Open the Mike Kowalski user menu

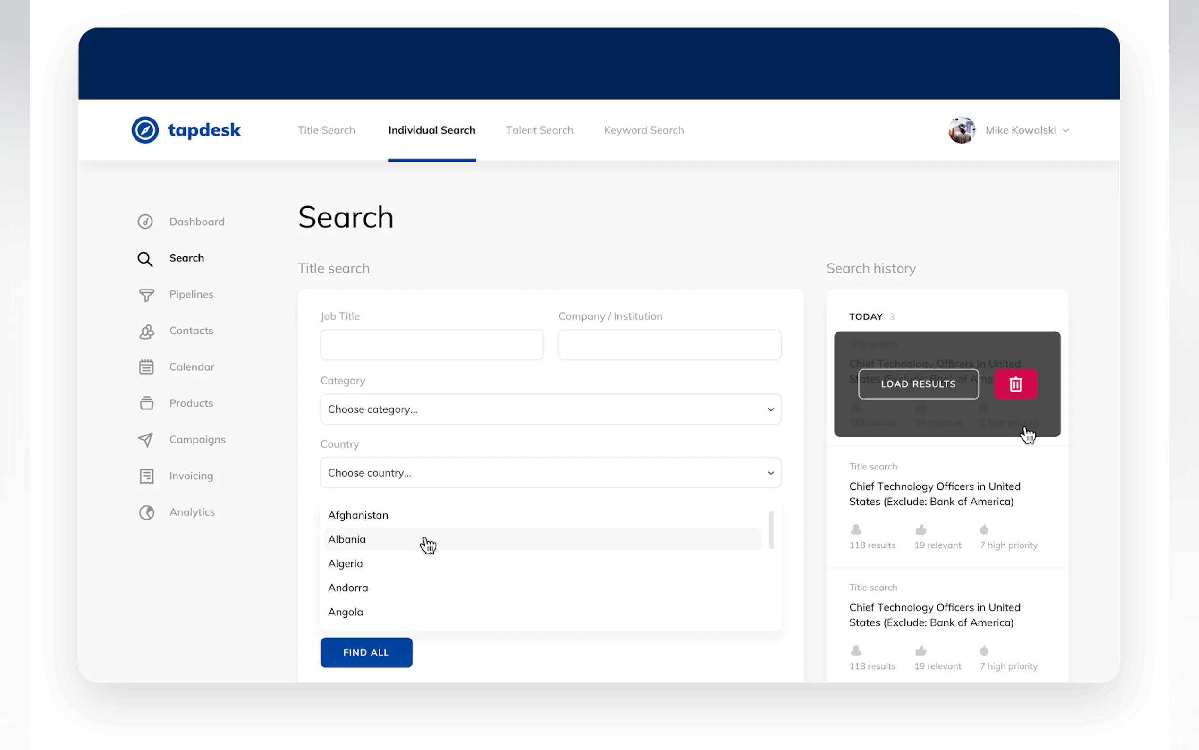[1021, 130]
